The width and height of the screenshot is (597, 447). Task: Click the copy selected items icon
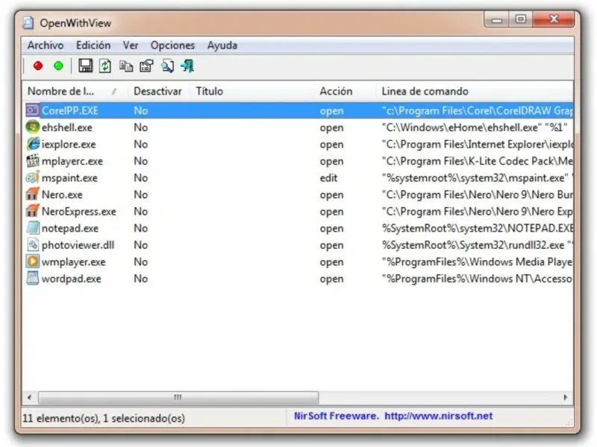pos(126,66)
